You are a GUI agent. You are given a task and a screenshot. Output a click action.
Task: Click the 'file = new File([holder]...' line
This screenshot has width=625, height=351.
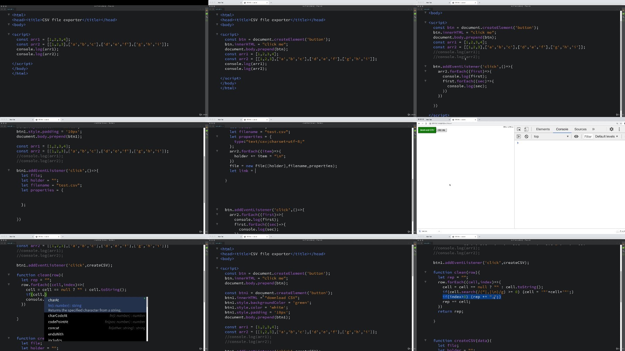tap(283, 166)
